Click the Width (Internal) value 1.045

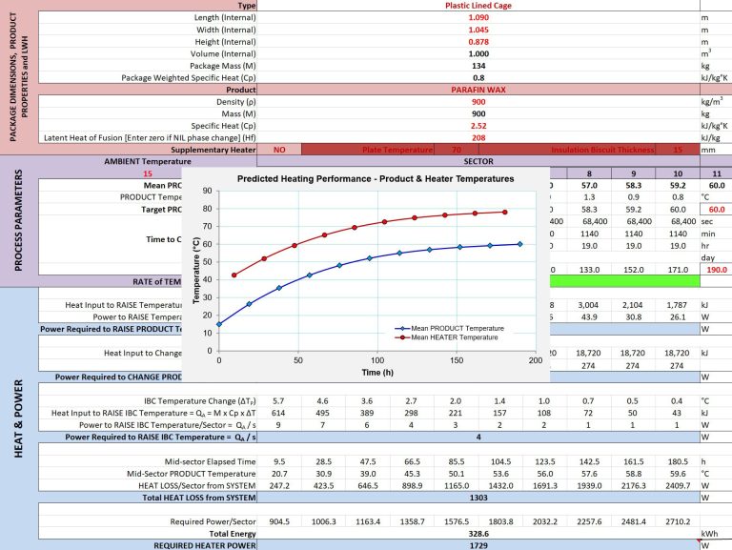[x=478, y=30]
